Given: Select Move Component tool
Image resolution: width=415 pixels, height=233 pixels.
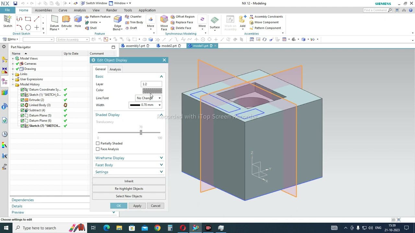Looking at the screenshot, I should click(x=264, y=22).
